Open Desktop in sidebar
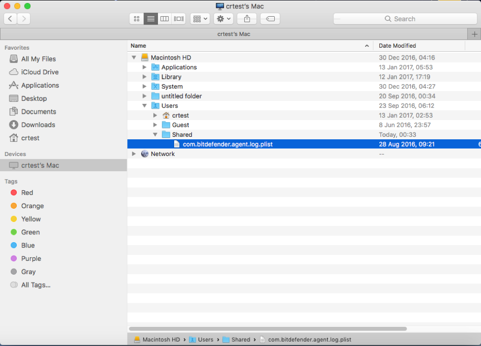 [x=34, y=98]
